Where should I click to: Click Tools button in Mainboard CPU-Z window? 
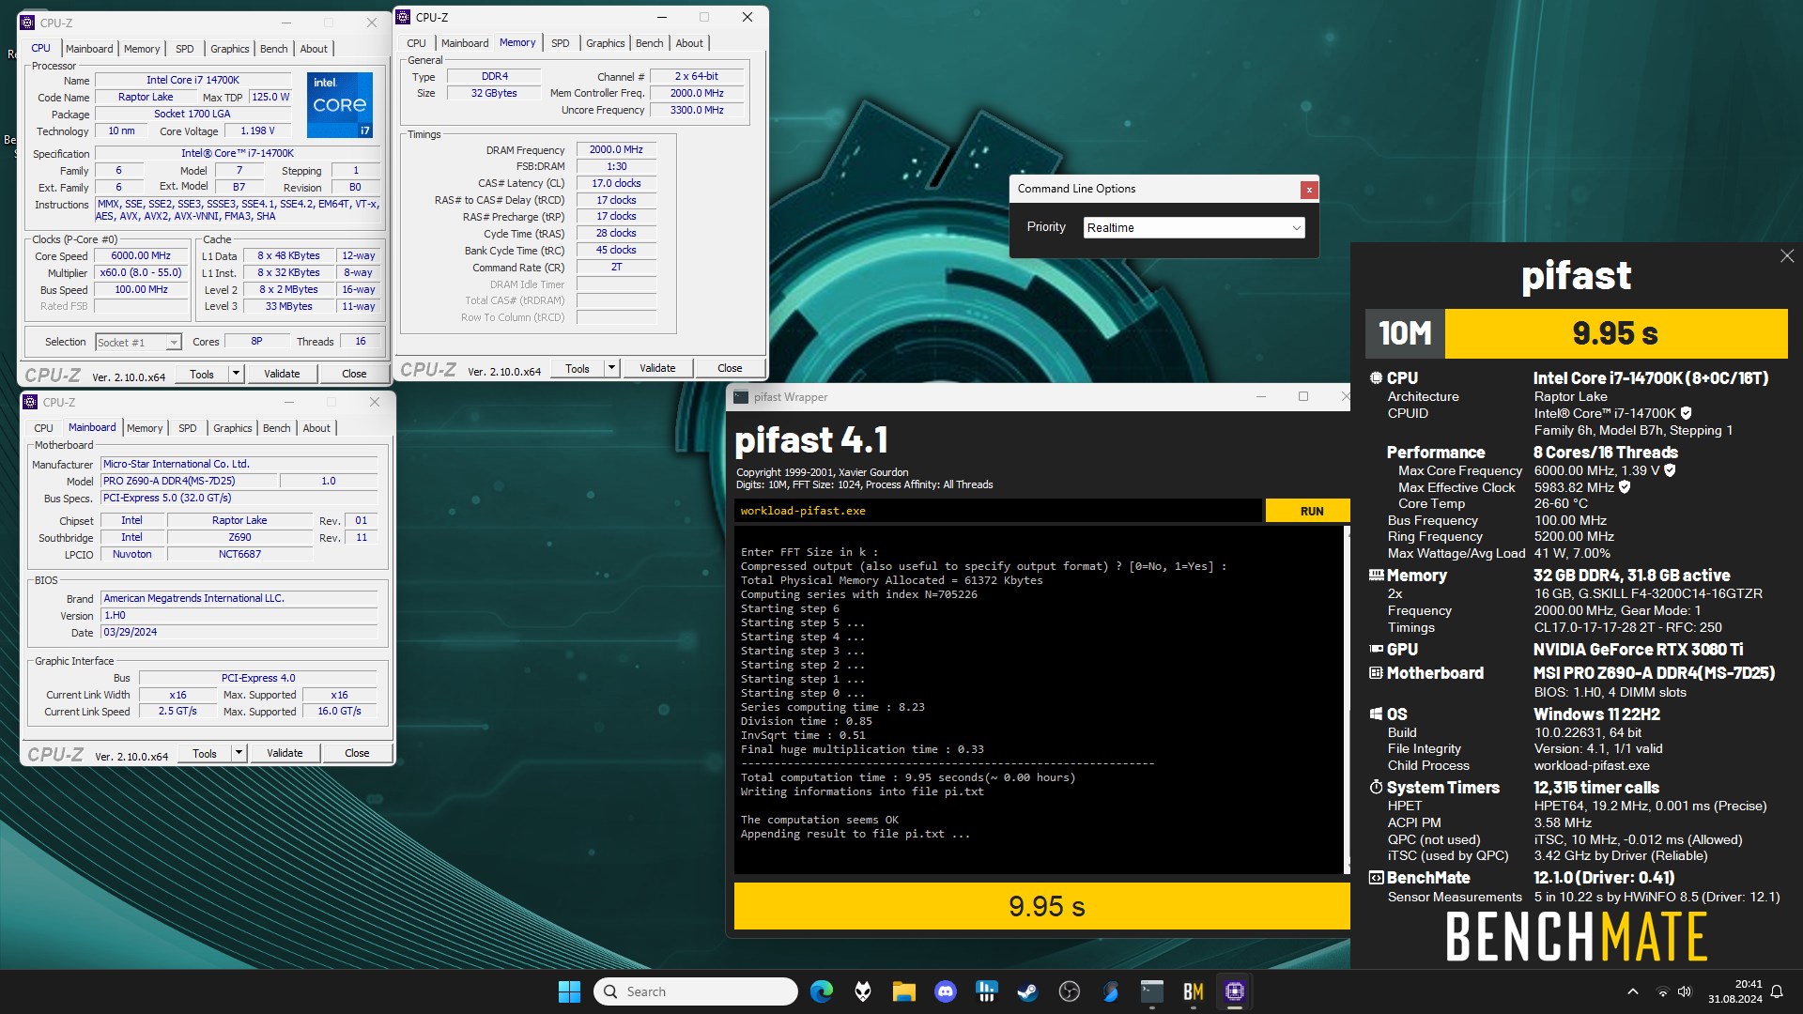click(205, 753)
